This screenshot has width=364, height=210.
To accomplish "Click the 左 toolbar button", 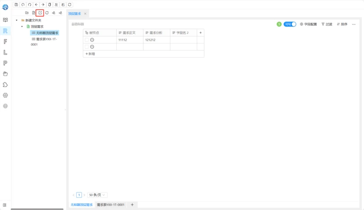I will point(56,5).
